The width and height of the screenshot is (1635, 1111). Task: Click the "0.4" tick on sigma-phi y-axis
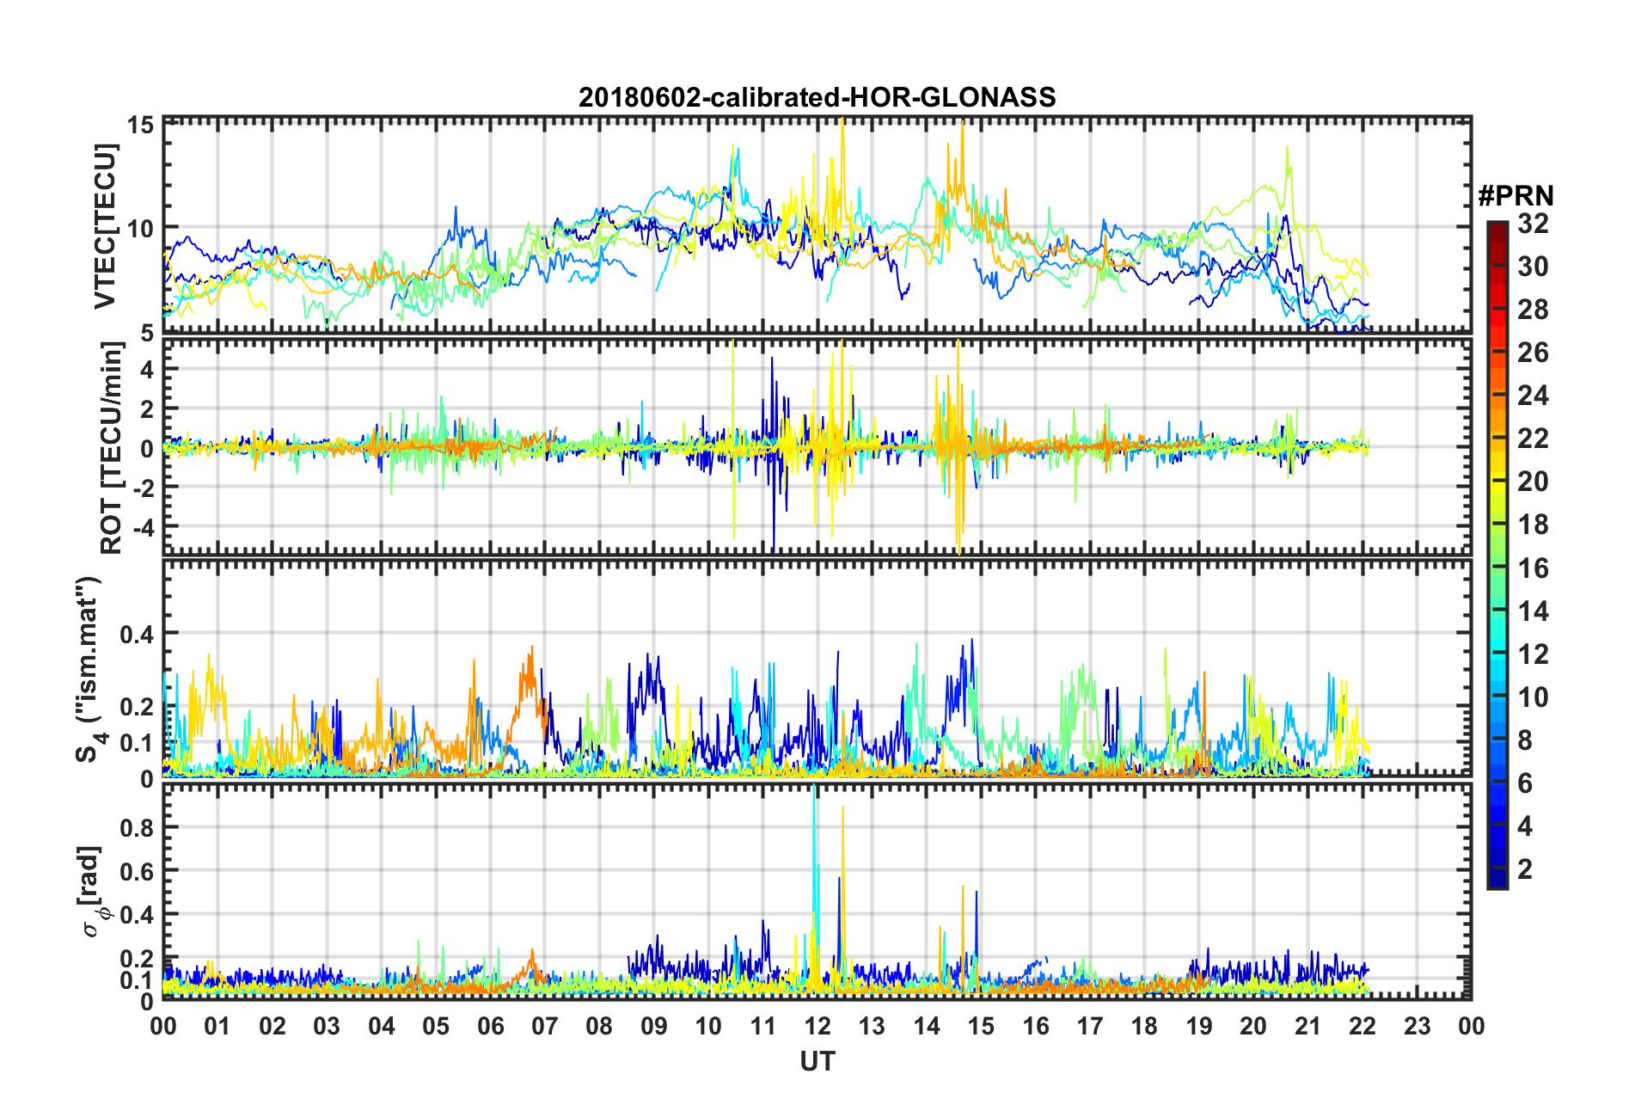click(x=137, y=914)
